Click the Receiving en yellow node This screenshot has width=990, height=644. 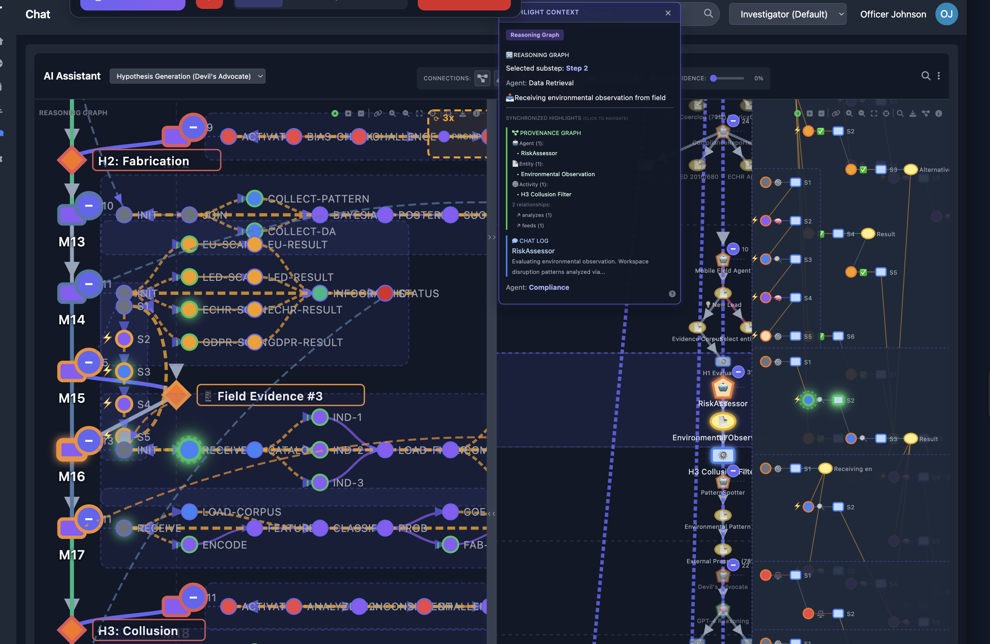tap(825, 468)
